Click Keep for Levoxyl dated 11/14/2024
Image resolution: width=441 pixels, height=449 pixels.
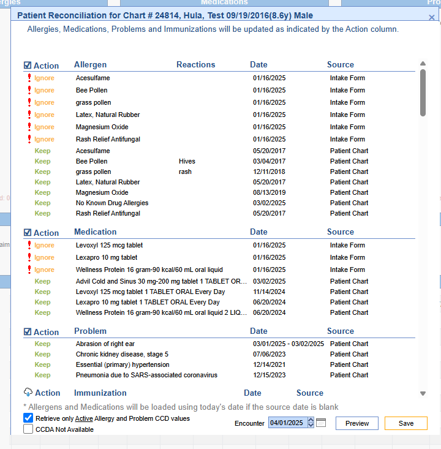tap(42, 292)
